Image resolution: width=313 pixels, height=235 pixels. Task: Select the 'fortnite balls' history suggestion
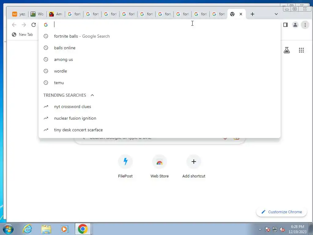pos(160,36)
